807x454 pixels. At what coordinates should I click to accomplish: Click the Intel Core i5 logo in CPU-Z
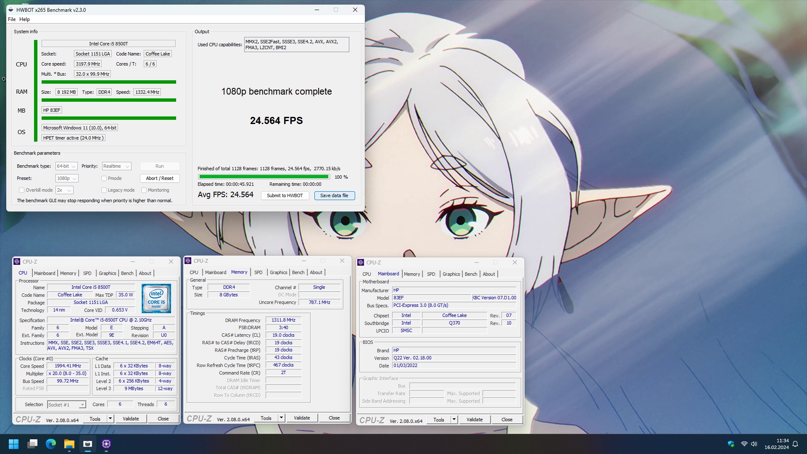[x=156, y=298]
